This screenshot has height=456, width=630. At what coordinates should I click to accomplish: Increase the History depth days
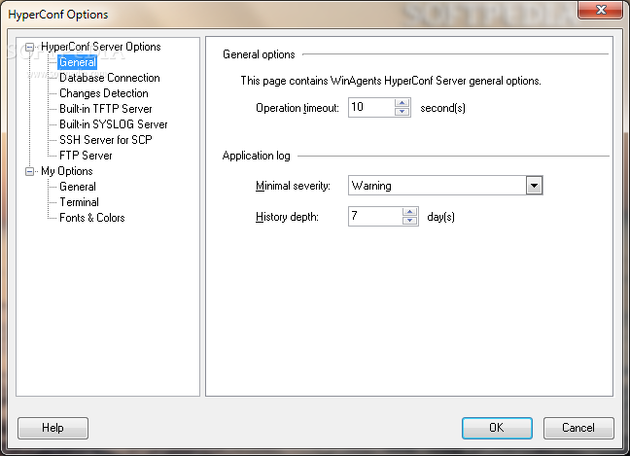(x=410, y=212)
